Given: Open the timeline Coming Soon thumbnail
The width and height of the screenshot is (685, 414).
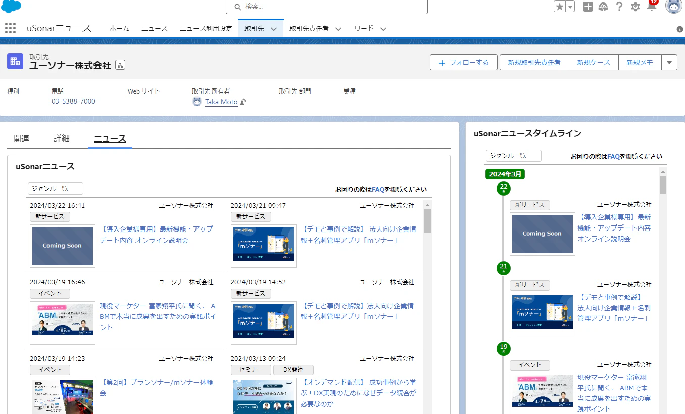Looking at the screenshot, I should (x=542, y=234).
